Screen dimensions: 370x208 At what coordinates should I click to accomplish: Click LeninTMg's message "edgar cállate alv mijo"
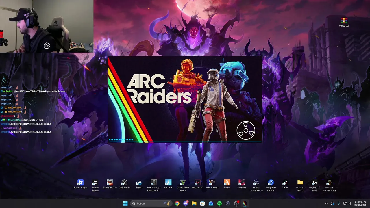click(33, 120)
